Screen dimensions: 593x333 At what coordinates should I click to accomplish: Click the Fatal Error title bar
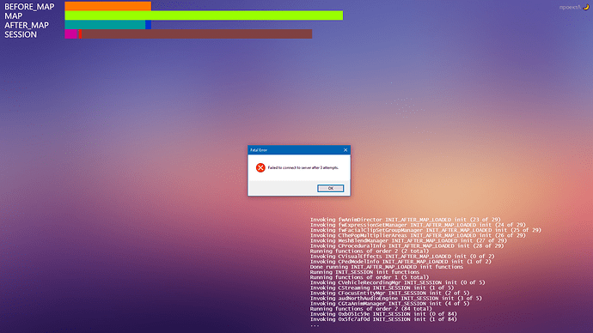click(299, 150)
